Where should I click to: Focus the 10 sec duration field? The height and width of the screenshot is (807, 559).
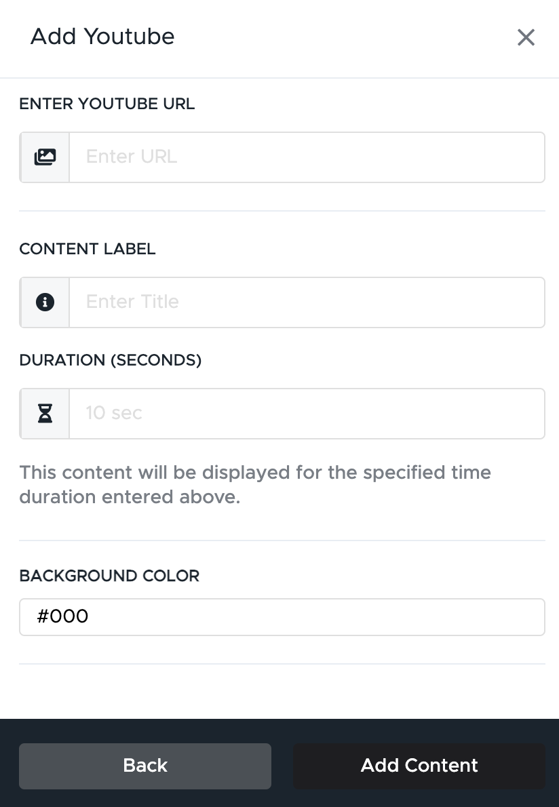307,413
